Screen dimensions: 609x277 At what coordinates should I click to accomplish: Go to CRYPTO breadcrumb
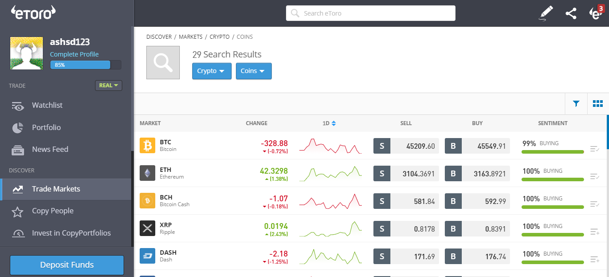[x=220, y=37]
